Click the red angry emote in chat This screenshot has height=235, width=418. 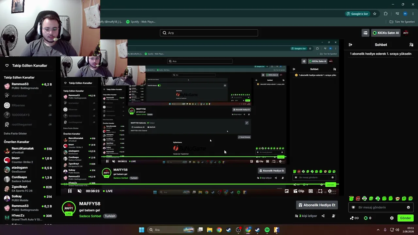(x=358, y=198)
